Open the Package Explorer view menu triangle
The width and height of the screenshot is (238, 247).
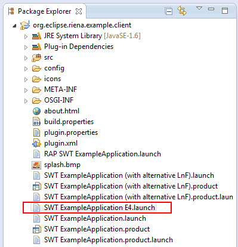199,8
